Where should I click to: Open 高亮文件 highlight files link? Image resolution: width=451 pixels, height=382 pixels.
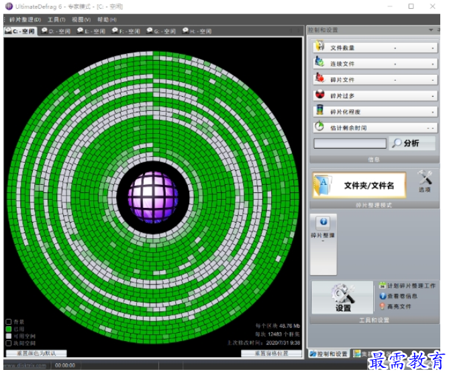click(399, 307)
